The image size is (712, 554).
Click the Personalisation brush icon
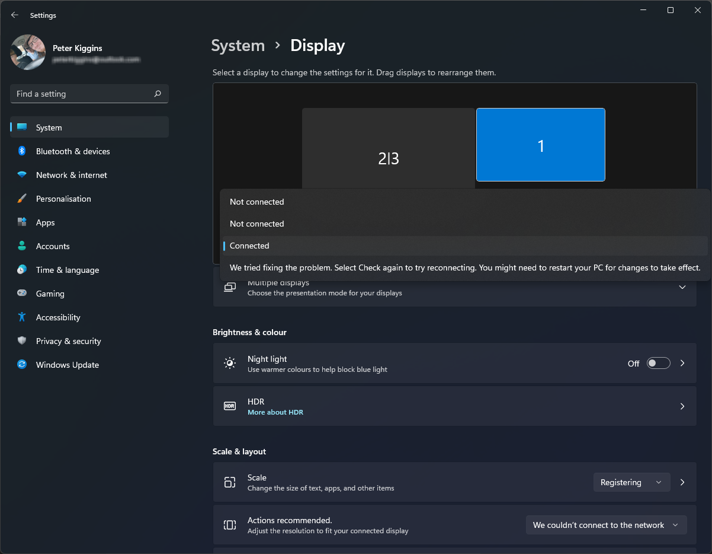point(22,199)
